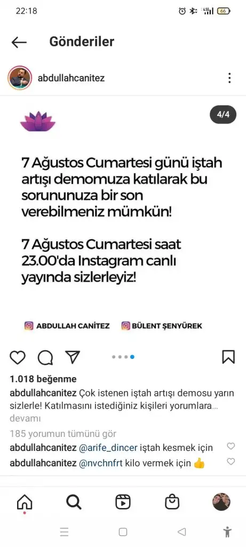Select the carousel page indicator dots

click(123, 357)
